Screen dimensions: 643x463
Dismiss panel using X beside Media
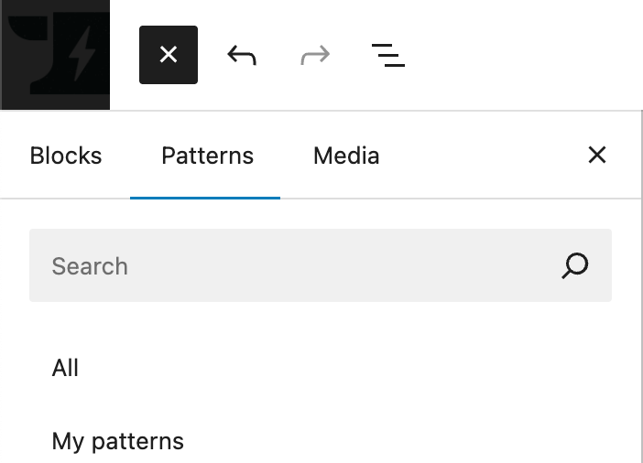point(597,156)
